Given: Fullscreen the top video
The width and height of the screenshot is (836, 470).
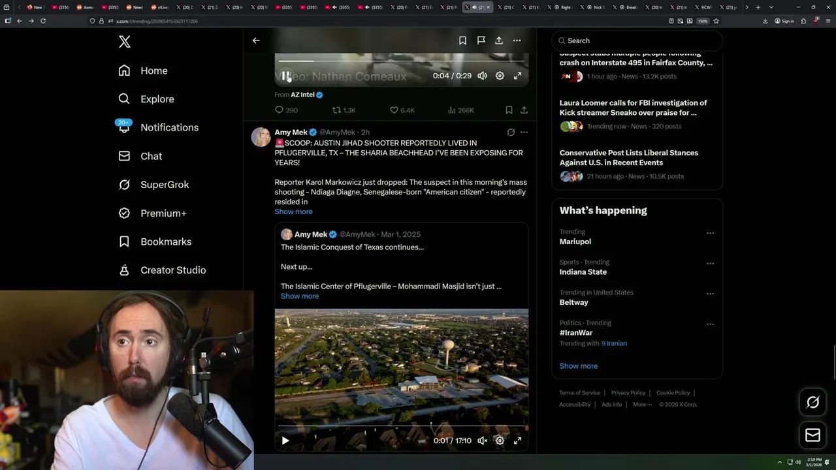Looking at the screenshot, I should coord(517,76).
